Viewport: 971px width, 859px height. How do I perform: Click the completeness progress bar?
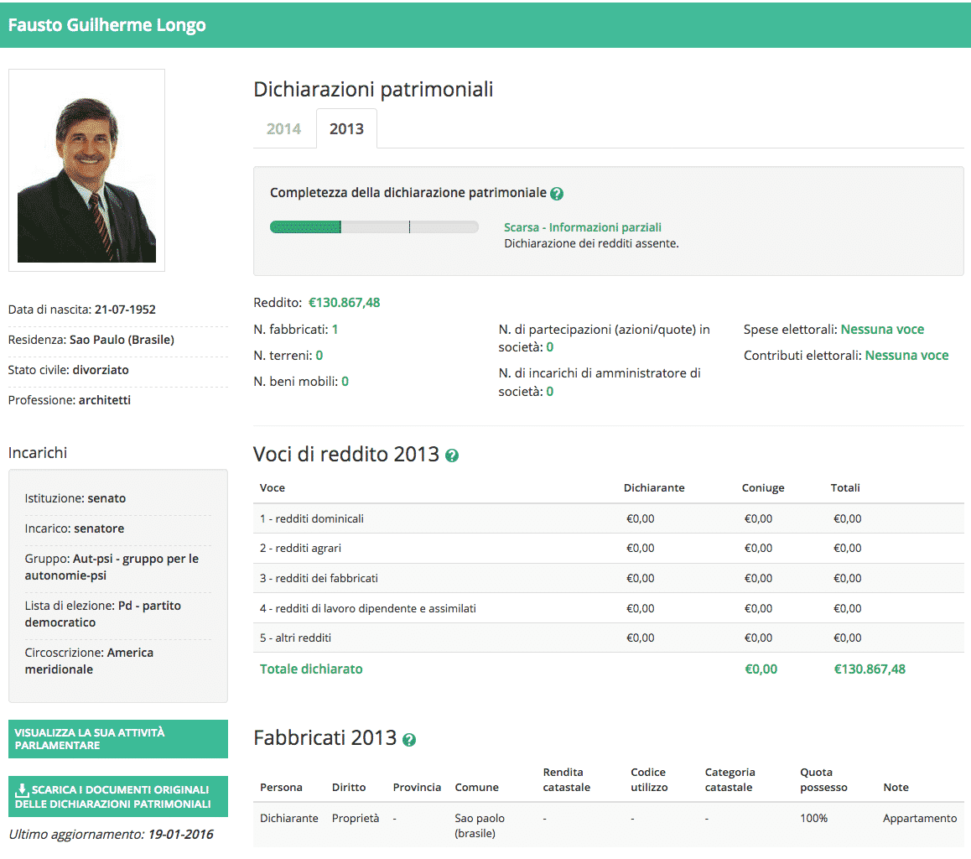[x=374, y=227]
